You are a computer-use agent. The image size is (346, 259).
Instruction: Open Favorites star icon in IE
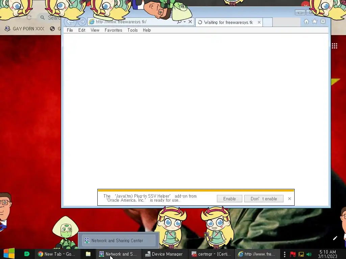[315, 21]
